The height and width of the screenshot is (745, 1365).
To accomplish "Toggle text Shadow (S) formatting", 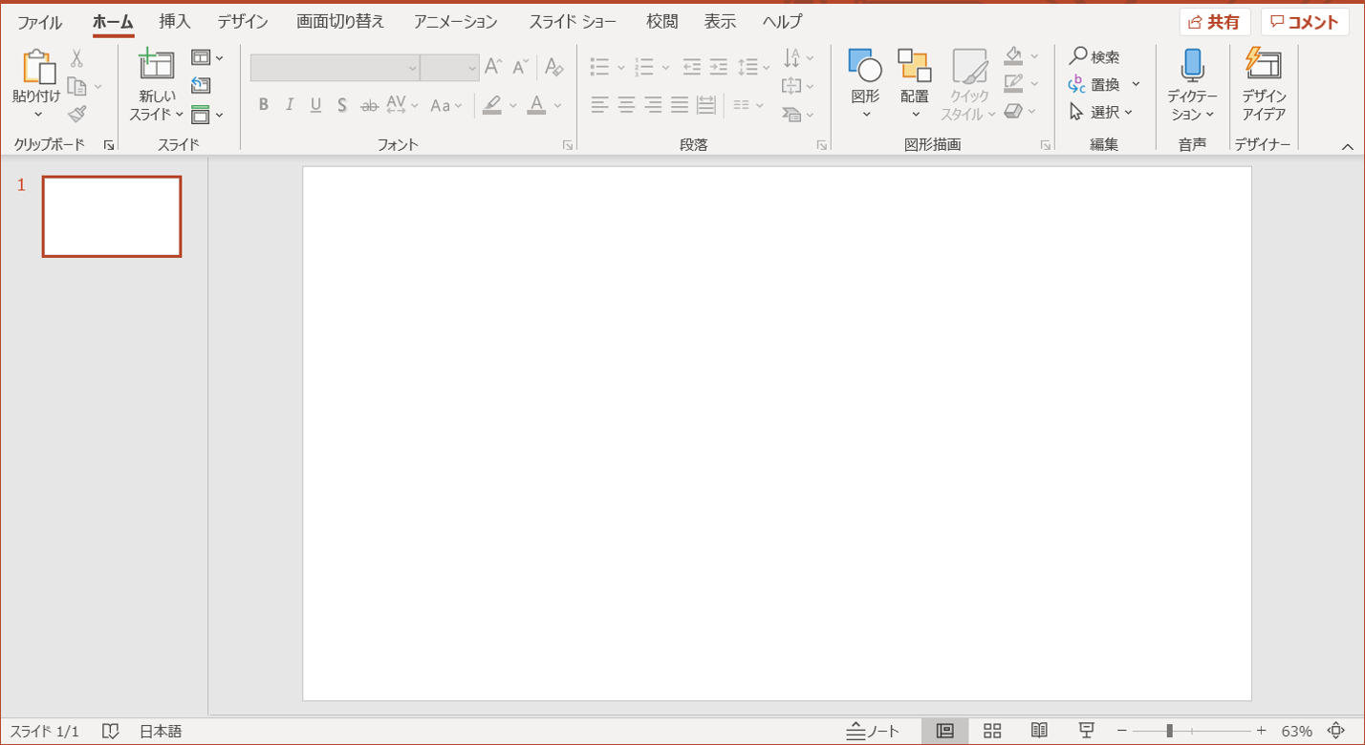I will (x=341, y=105).
